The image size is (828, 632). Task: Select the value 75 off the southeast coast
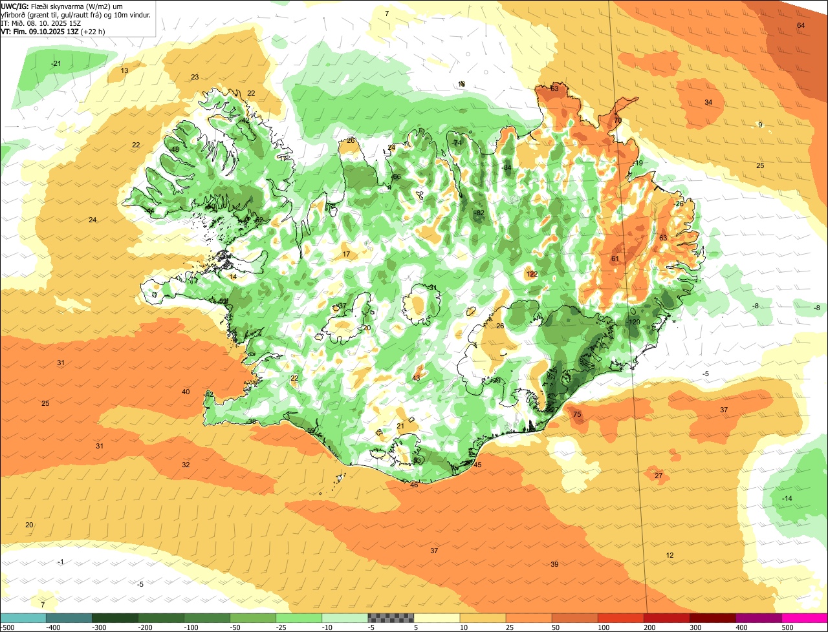pyautogui.click(x=577, y=414)
